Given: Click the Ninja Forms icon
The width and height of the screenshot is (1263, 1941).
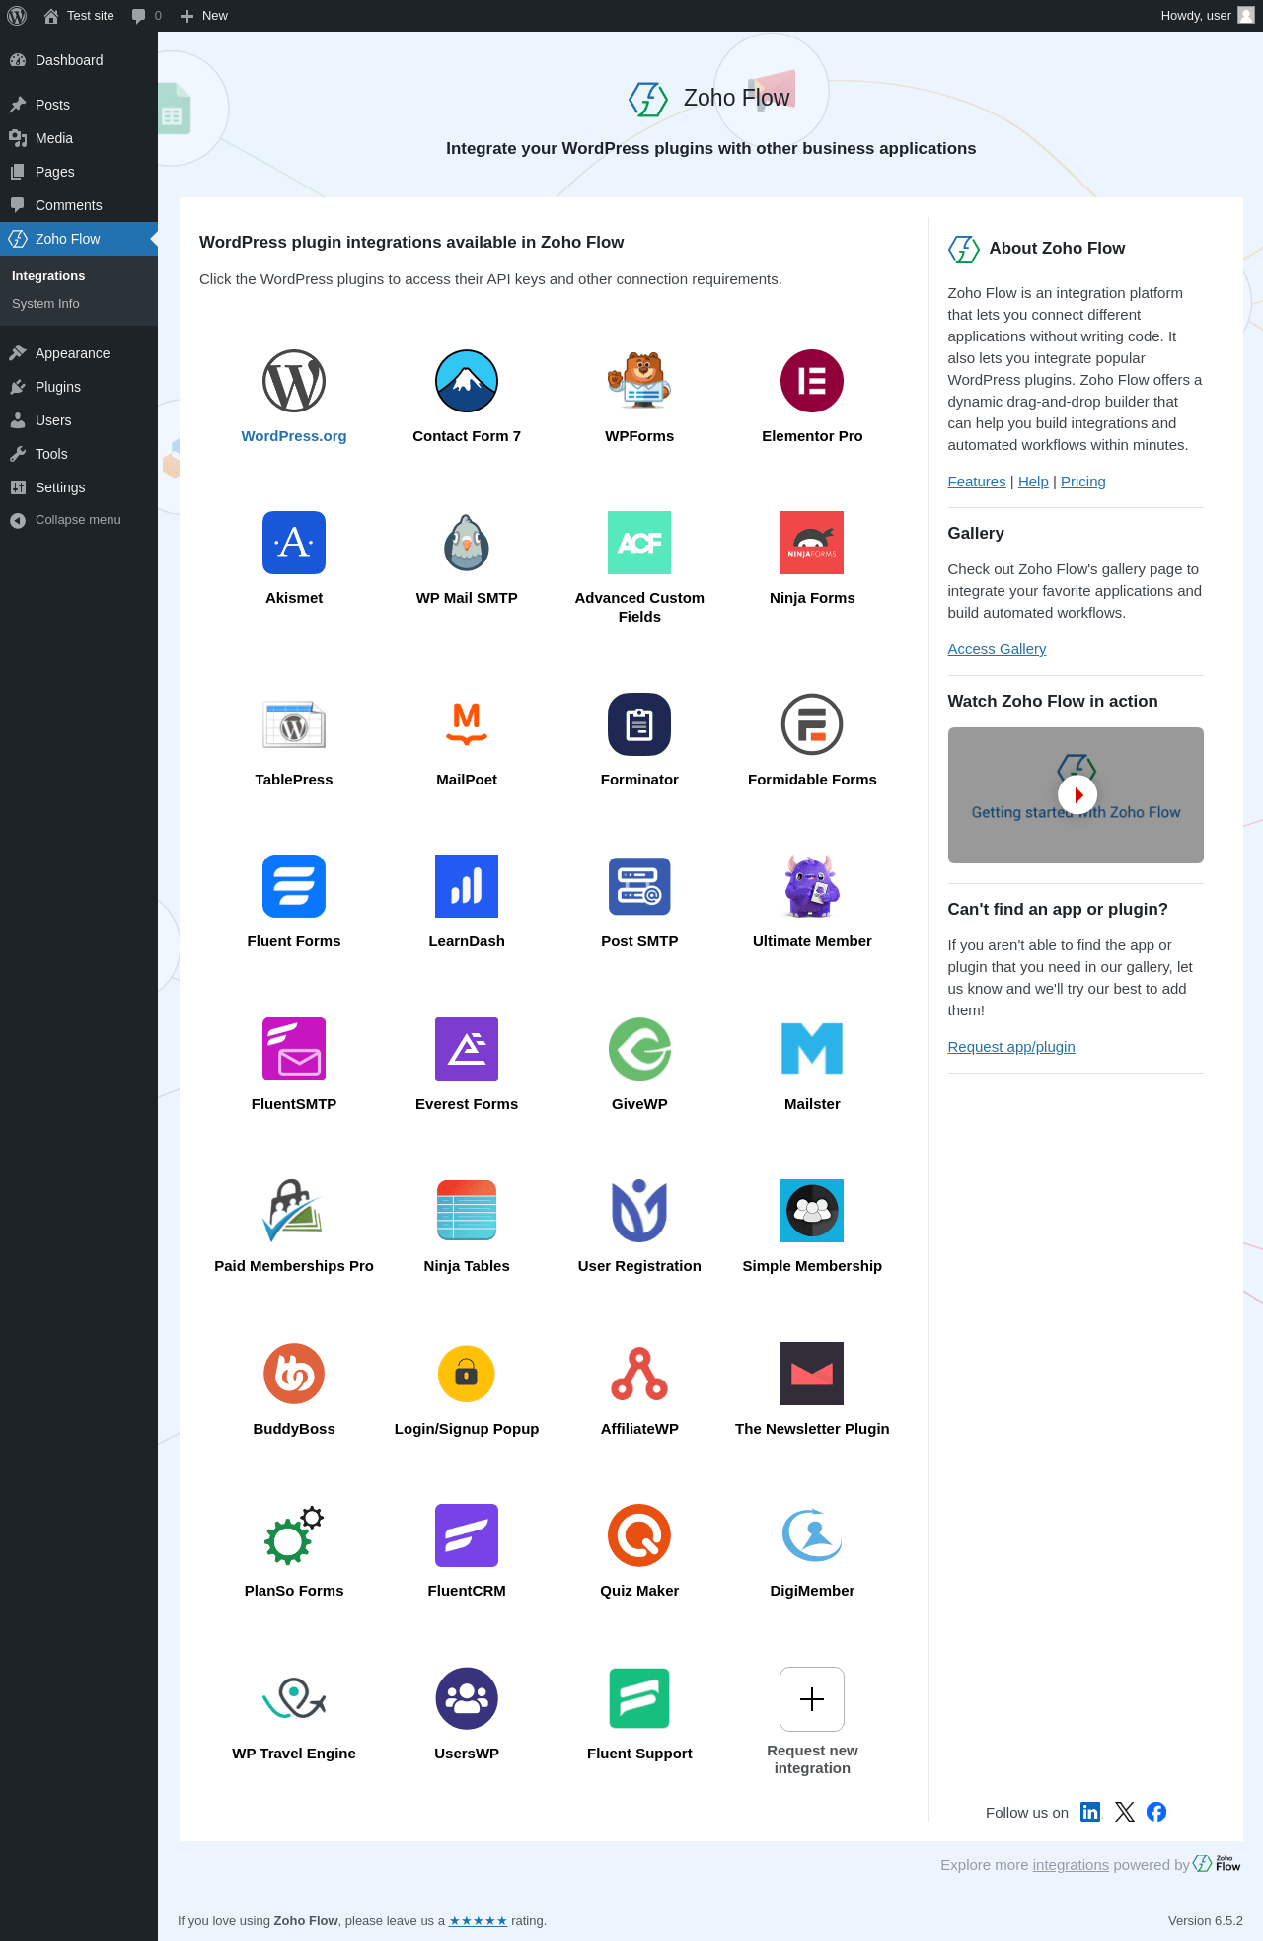Looking at the screenshot, I should [812, 543].
